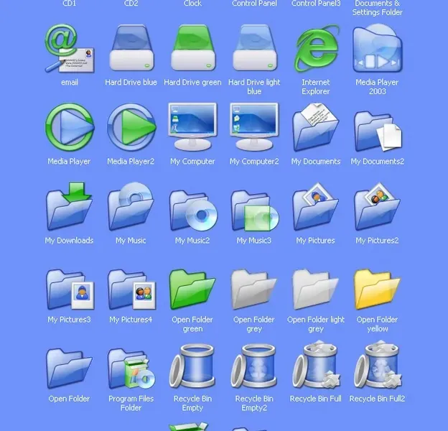Click 'Program Files Folder' caption text

click(x=131, y=403)
